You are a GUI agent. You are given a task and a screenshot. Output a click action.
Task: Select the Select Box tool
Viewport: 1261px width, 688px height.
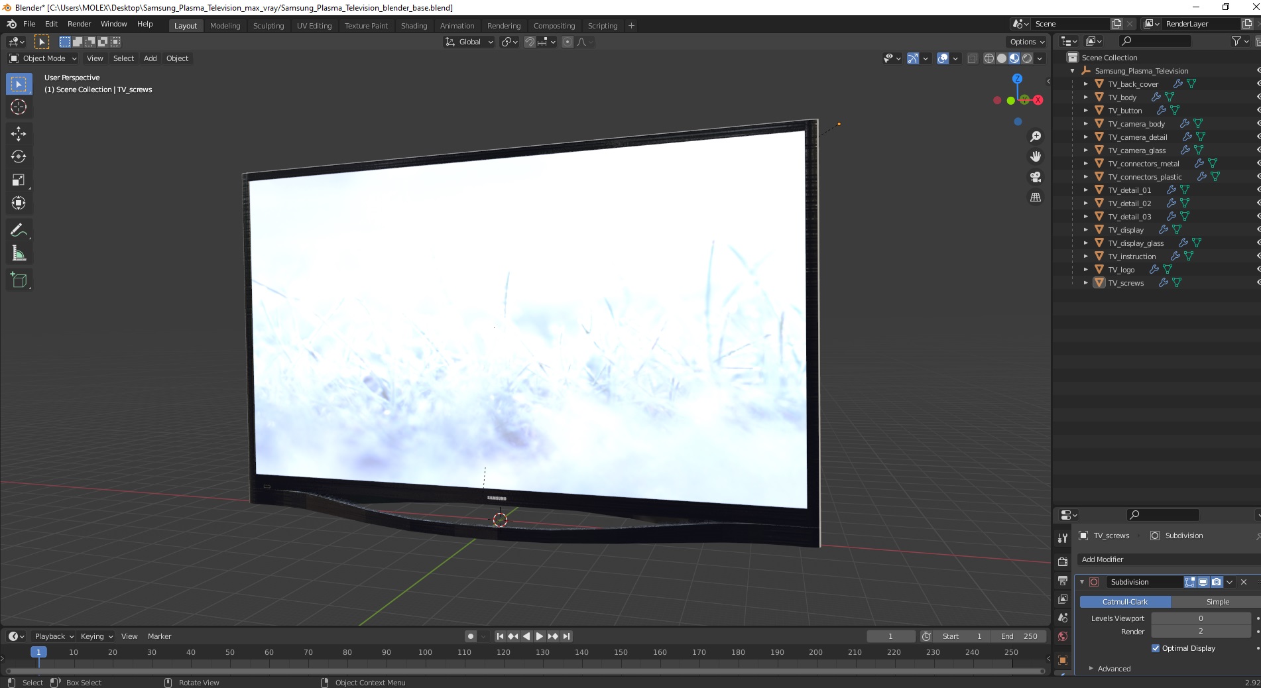19,84
